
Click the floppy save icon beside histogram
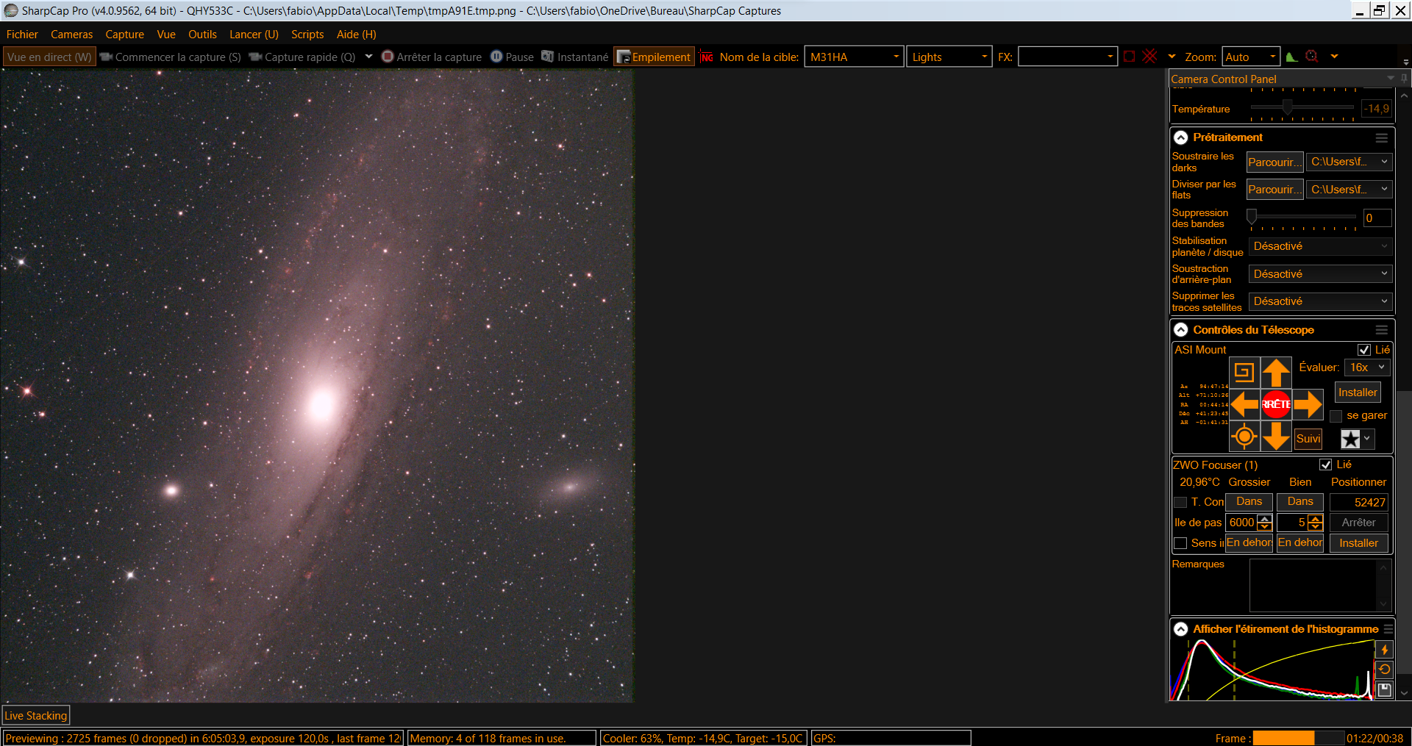pyautogui.click(x=1384, y=689)
